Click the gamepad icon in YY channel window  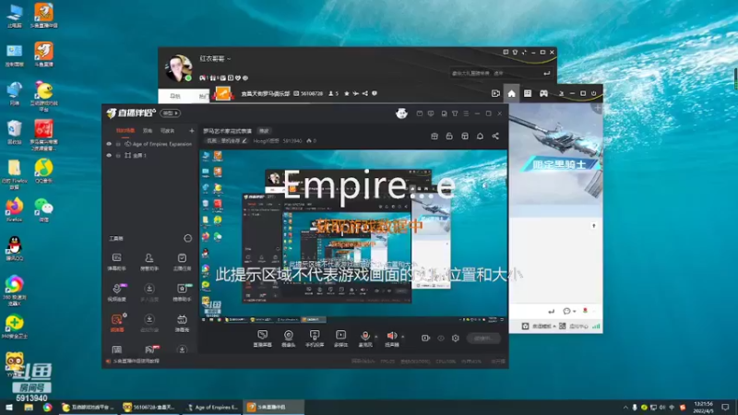pyautogui.click(x=543, y=93)
